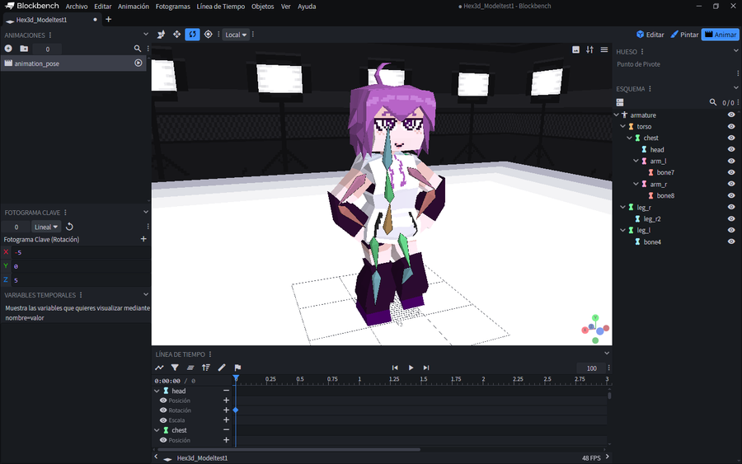This screenshot has height=464, width=742.
Task: Toggle visibility of chest bone
Action: 731,138
